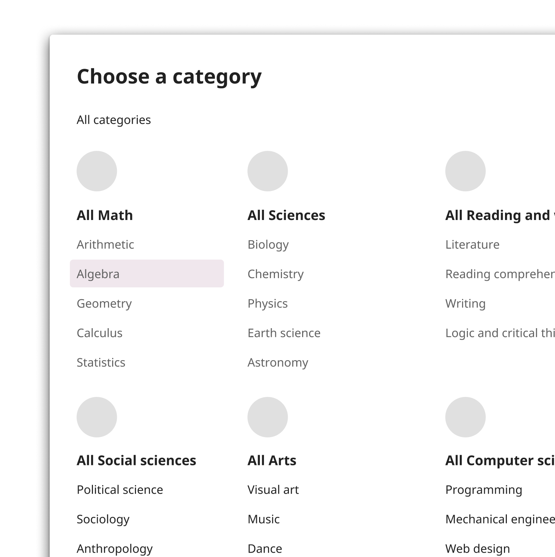
Task: Select Political science subcategory
Action: tap(120, 490)
